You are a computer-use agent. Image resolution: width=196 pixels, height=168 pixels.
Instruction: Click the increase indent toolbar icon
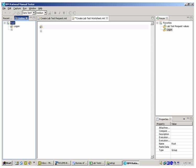pyautogui.click(x=74, y=13)
